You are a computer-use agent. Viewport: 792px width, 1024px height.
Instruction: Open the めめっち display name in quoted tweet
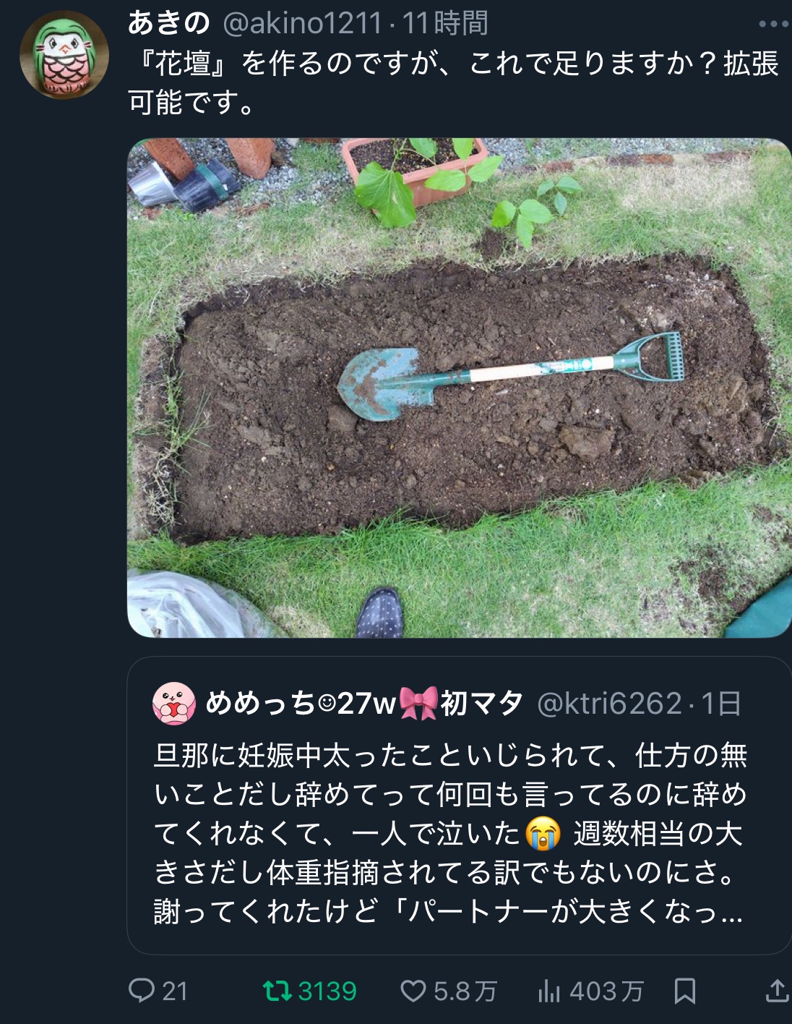click(363, 703)
